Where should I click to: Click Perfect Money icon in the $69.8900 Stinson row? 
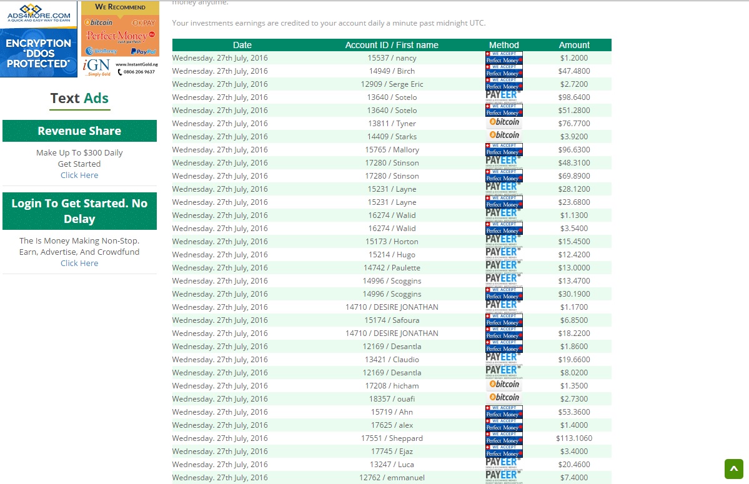click(504, 175)
